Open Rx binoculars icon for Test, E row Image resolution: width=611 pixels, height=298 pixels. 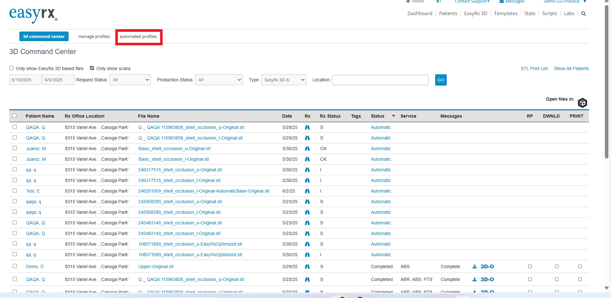tap(307, 191)
